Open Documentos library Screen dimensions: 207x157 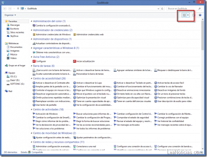14,47
